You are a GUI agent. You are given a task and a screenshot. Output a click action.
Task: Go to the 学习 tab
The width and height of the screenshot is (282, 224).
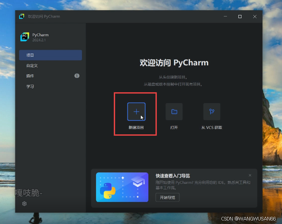click(50, 87)
